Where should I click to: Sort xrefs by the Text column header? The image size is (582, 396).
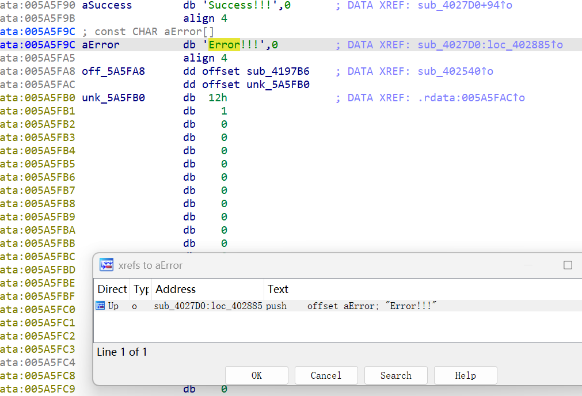[x=278, y=289]
